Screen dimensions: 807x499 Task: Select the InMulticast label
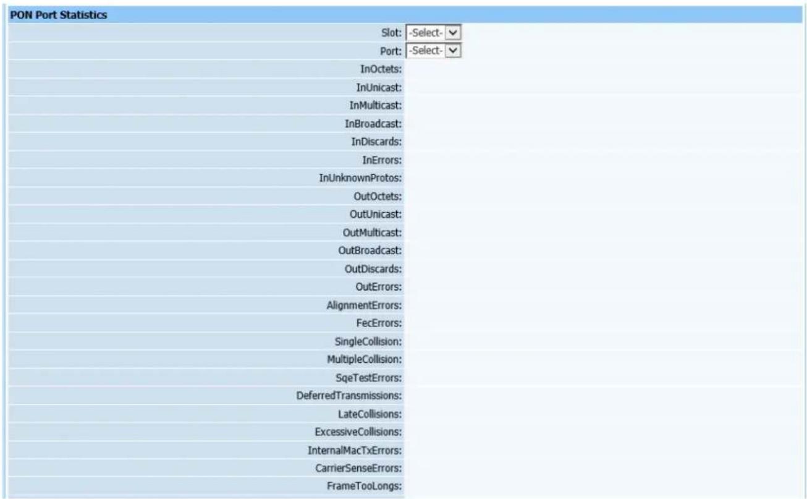click(376, 106)
